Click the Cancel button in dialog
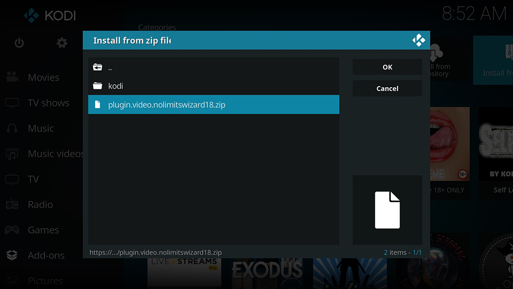 pyautogui.click(x=387, y=88)
